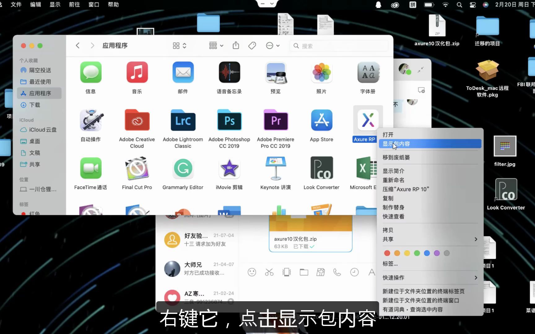Screen dimensions: 535x334
Task: Open the 音乐 Music app icon
Action: [137, 72]
